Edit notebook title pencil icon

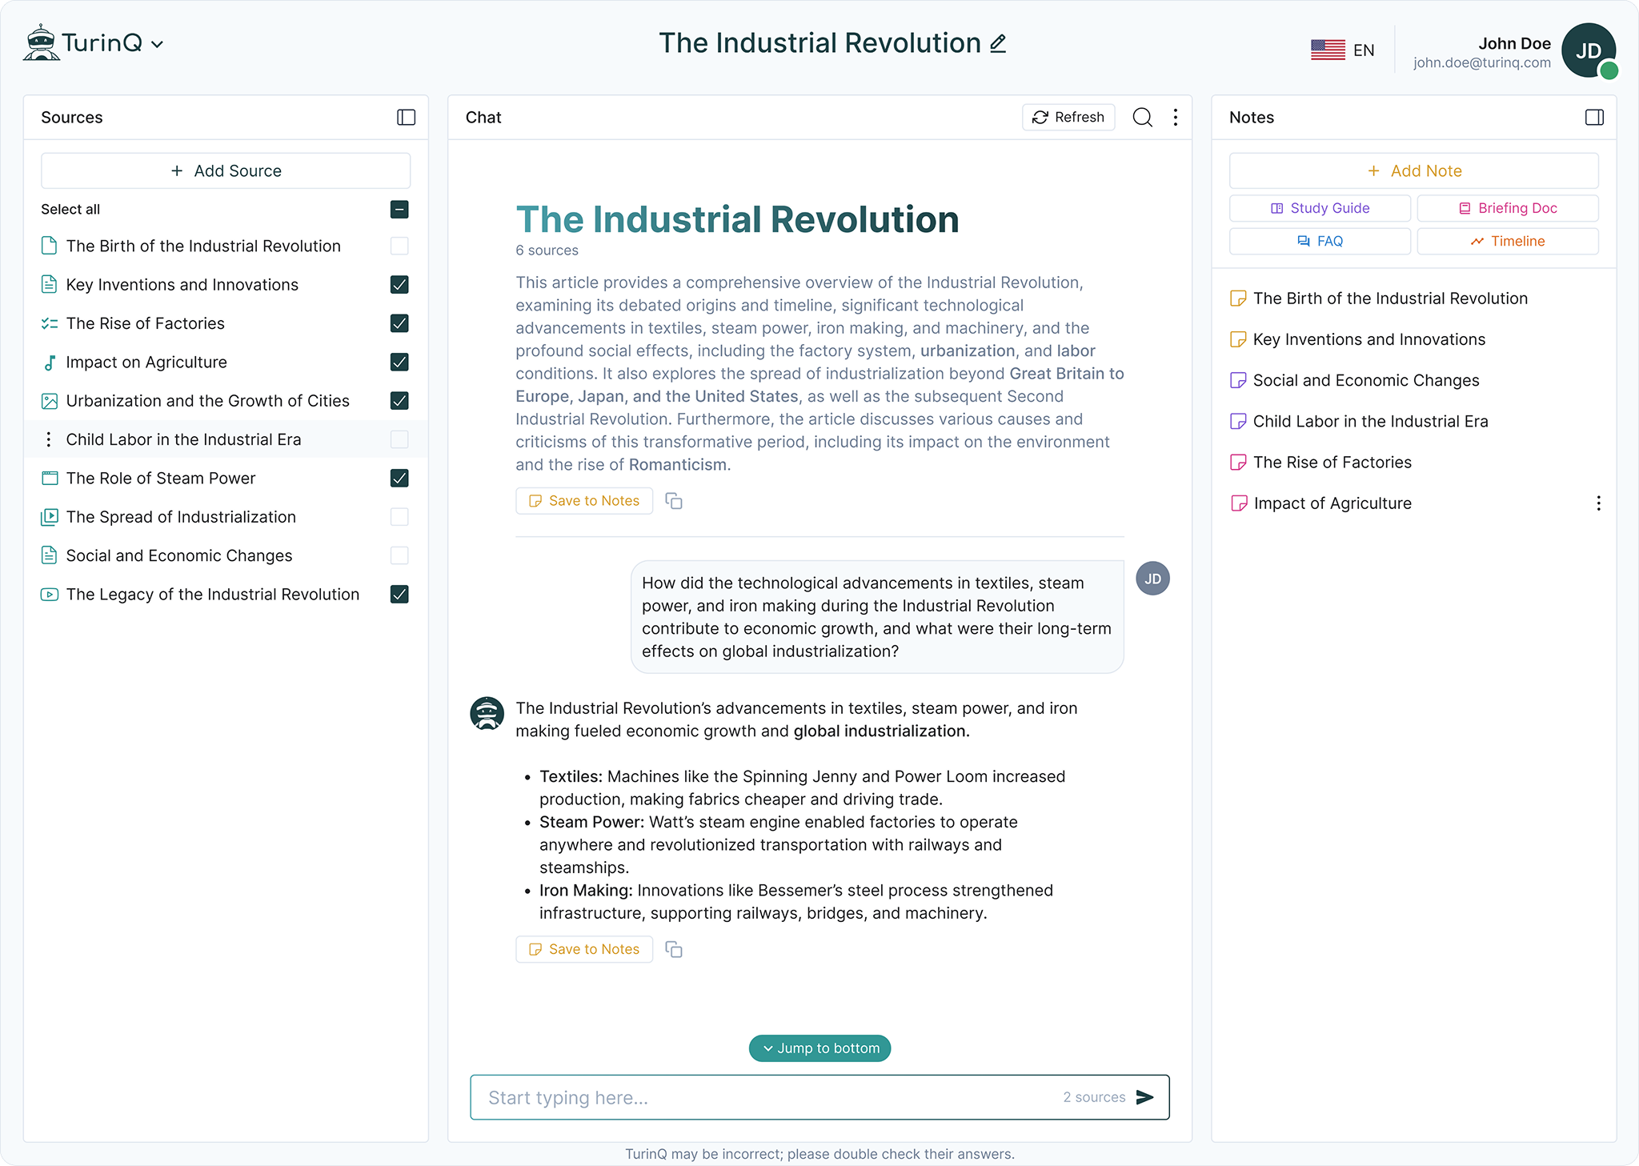pyautogui.click(x=998, y=43)
